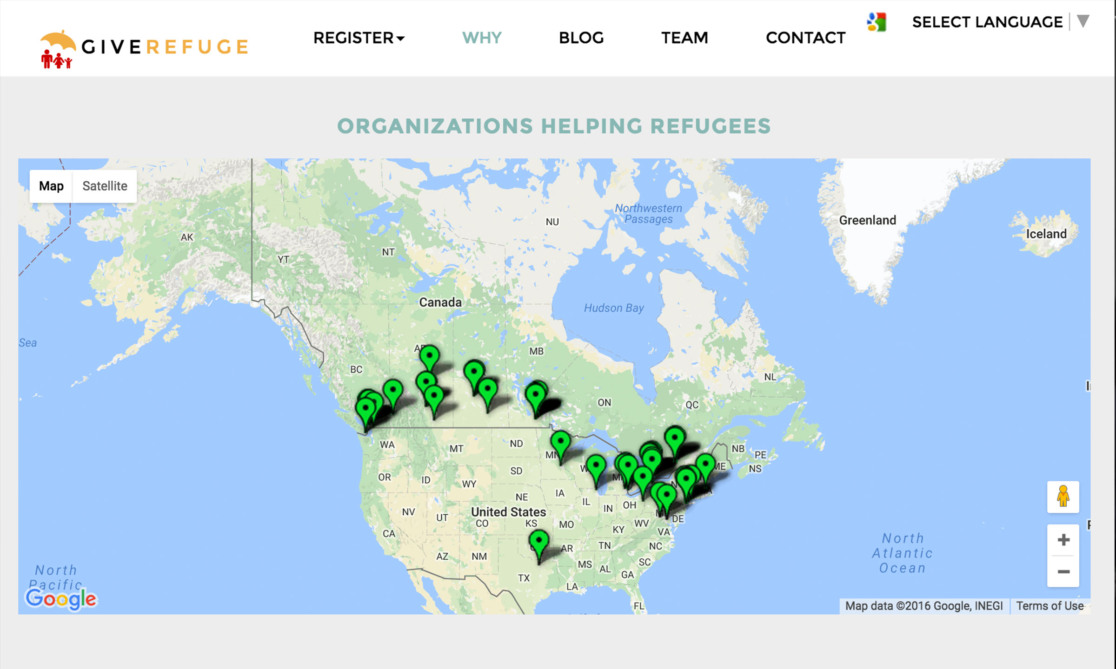Click the Google Translate icon

(x=877, y=22)
